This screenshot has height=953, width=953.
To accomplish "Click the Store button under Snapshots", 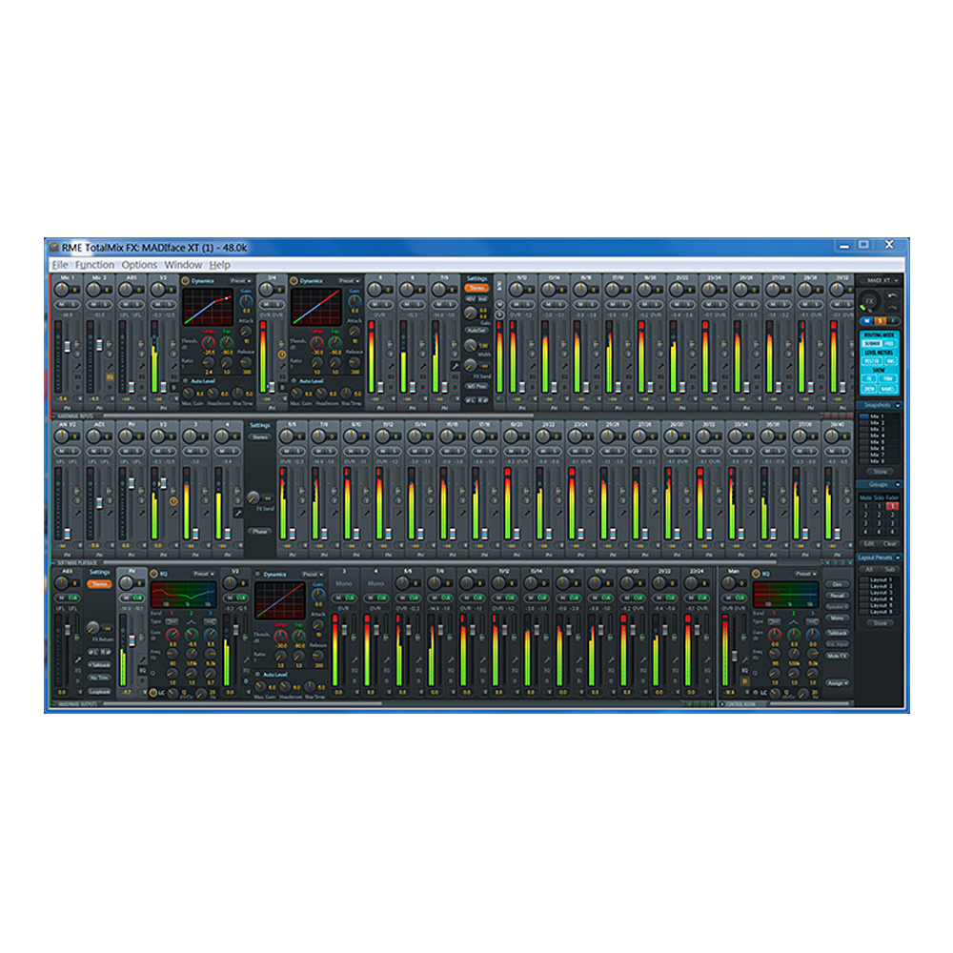I will click(x=880, y=472).
